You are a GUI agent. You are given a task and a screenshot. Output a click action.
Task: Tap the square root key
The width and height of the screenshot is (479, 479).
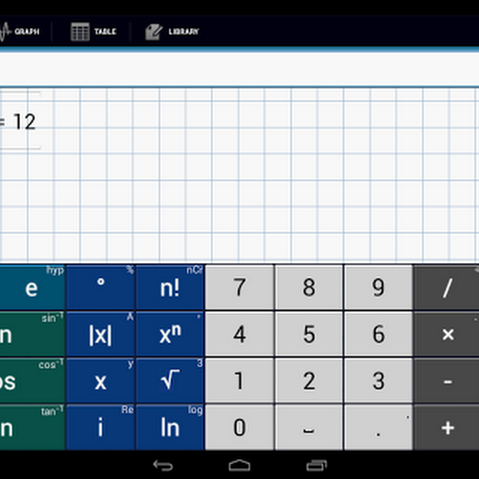pos(170,381)
